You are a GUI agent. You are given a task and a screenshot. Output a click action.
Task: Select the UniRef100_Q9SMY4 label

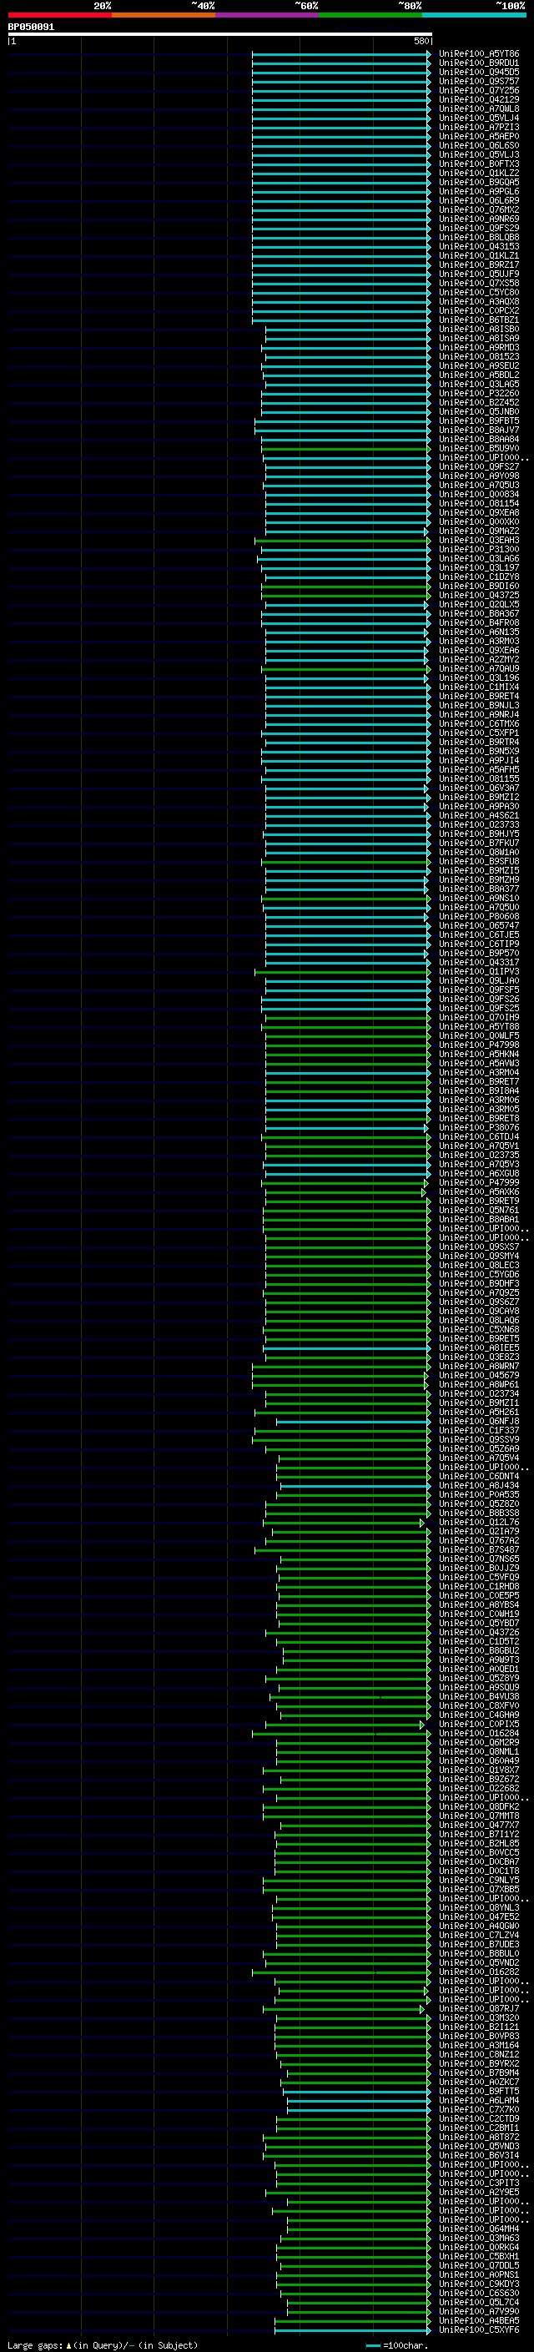[479, 1256]
